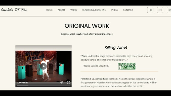Screen dimensions: 171x96
Task: Unmute the video with the speaker icon
Action: click(x=62, y=82)
